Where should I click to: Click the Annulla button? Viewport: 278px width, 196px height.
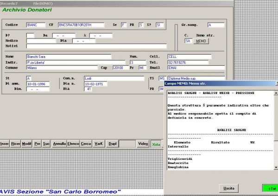[59, 144]
